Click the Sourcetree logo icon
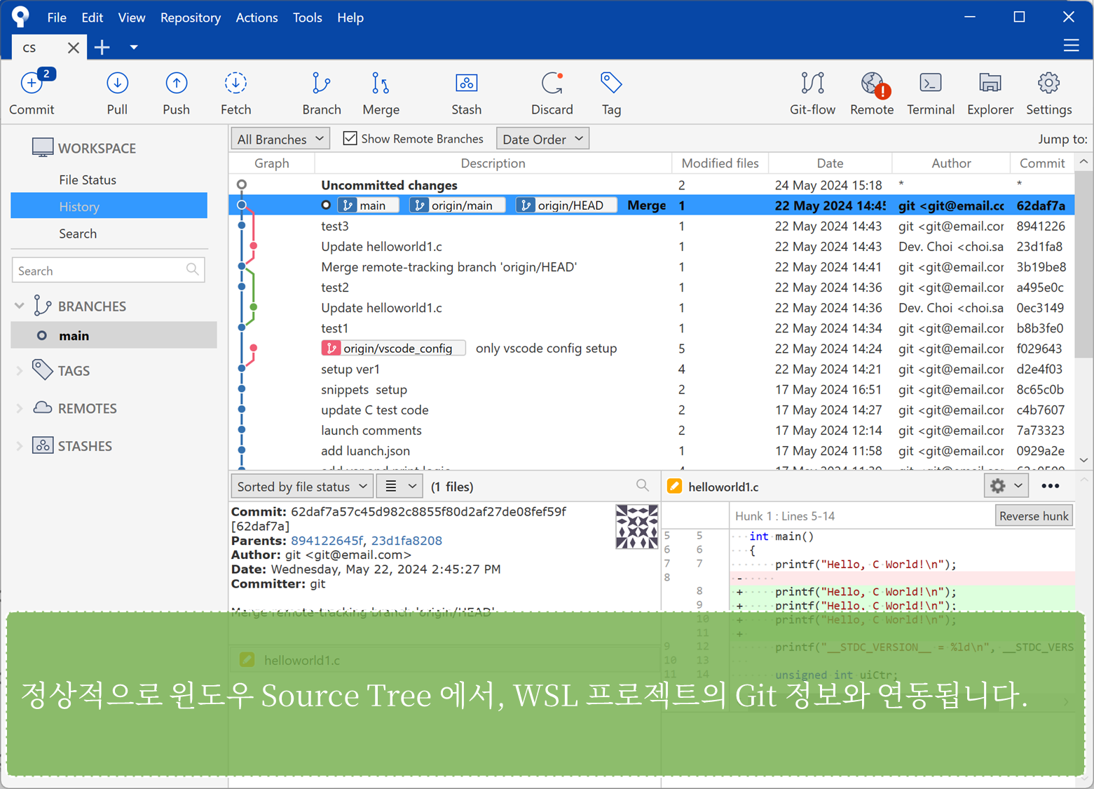The image size is (1094, 789). 20,16
